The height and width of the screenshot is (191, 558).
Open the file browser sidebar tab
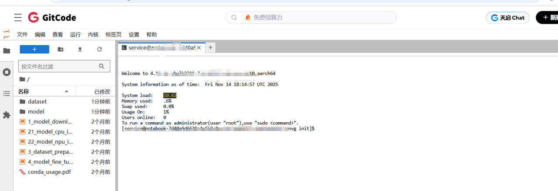(x=7, y=50)
